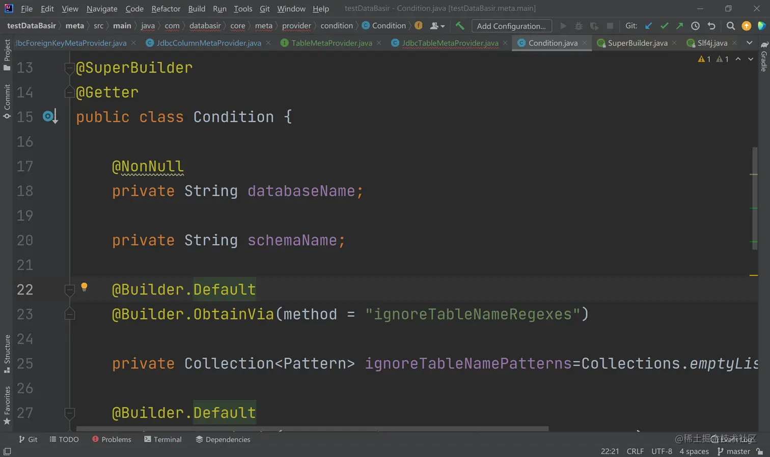
Task: Click line and column indicator 22:21
Action: pyautogui.click(x=610, y=451)
